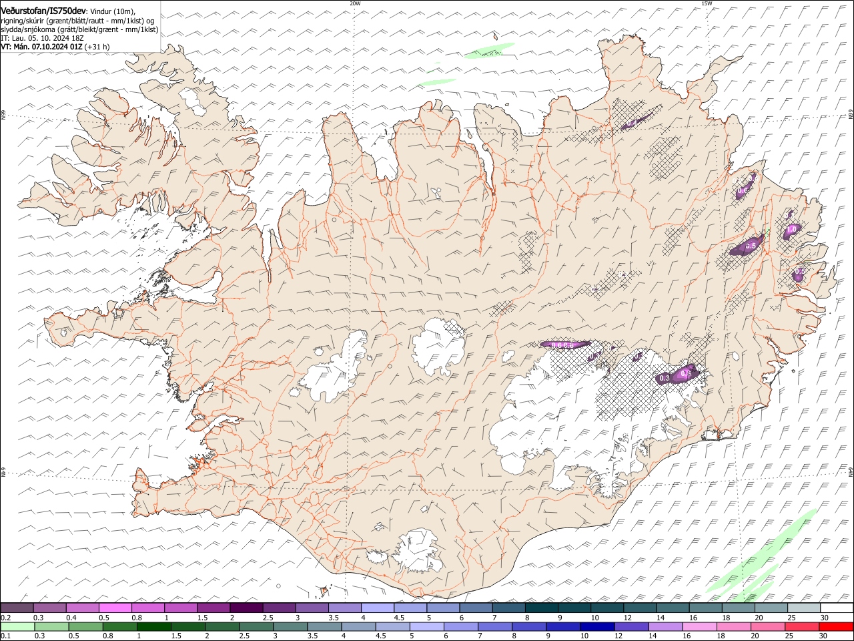Image resolution: width=854 pixels, height=641 pixels.
Task: Click the Hofsjökull glacier white area in central Iceland
Action: coord(438,347)
